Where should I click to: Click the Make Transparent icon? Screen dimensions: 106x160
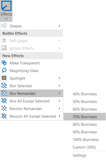point(4,63)
